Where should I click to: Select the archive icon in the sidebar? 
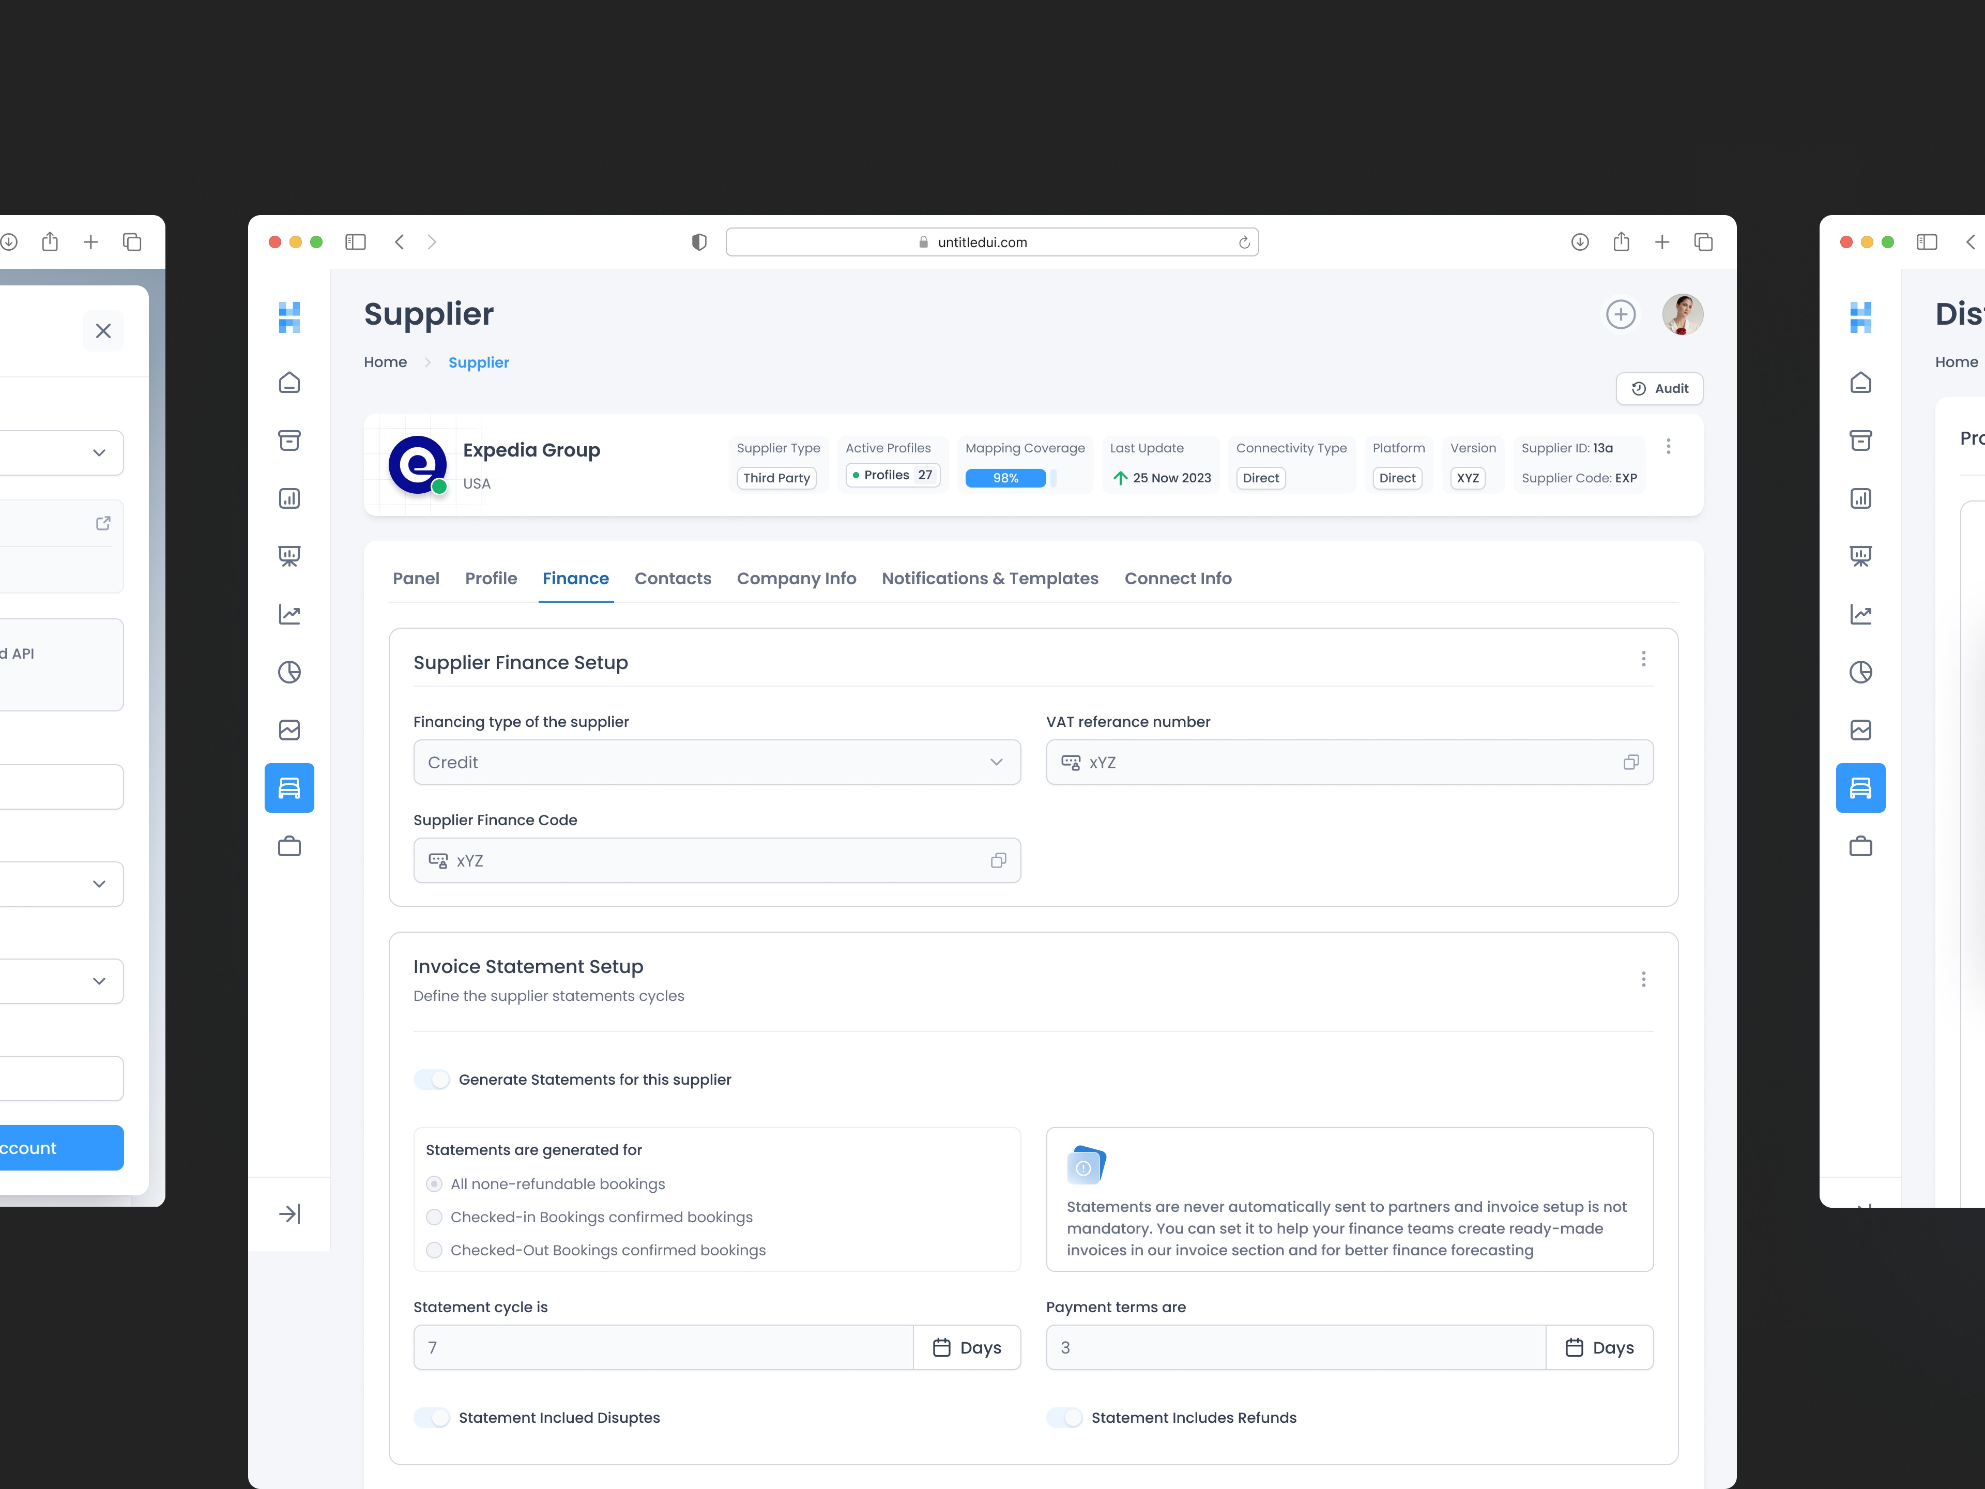(x=289, y=440)
